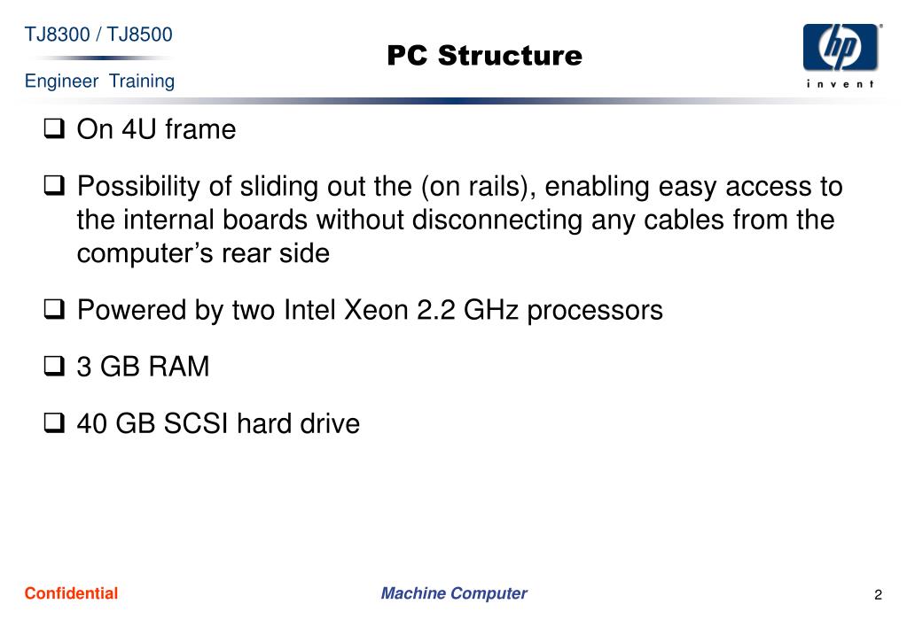Click the slide number 2
The height and width of the screenshot is (627, 907).
[878, 594]
